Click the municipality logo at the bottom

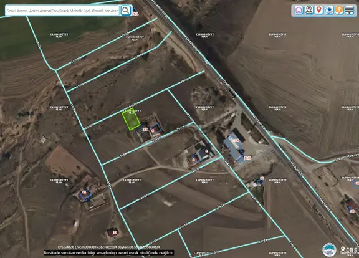click(329, 250)
